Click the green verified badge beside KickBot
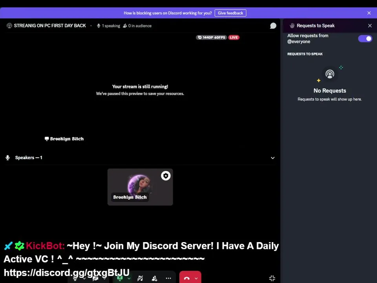The height and width of the screenshot is (283, 377). click(19, 246)
